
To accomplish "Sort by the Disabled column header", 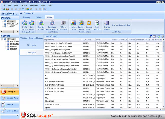I will [131, 40].
